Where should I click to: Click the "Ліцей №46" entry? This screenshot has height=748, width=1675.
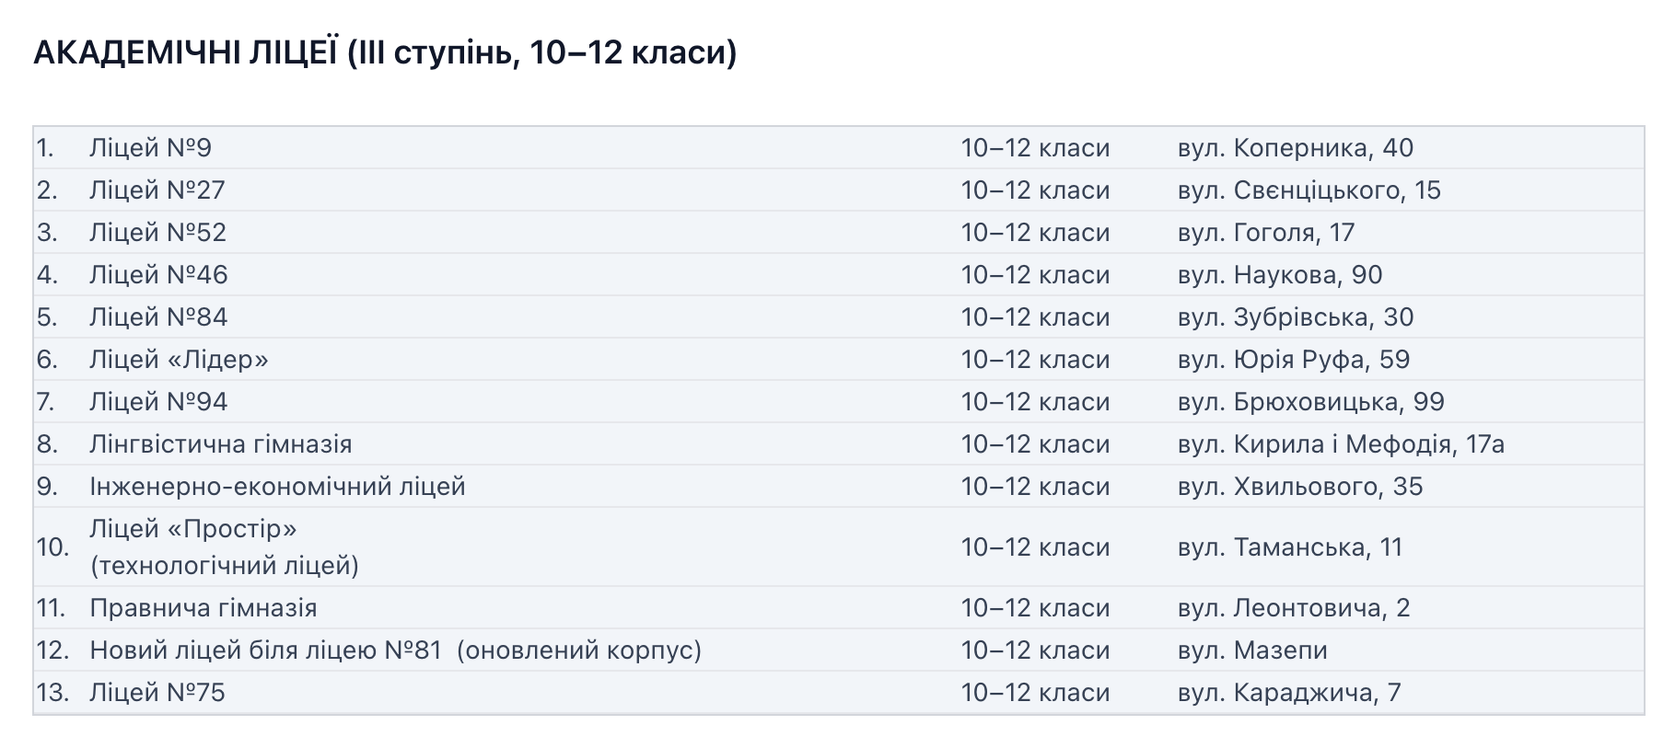point(158,275)
